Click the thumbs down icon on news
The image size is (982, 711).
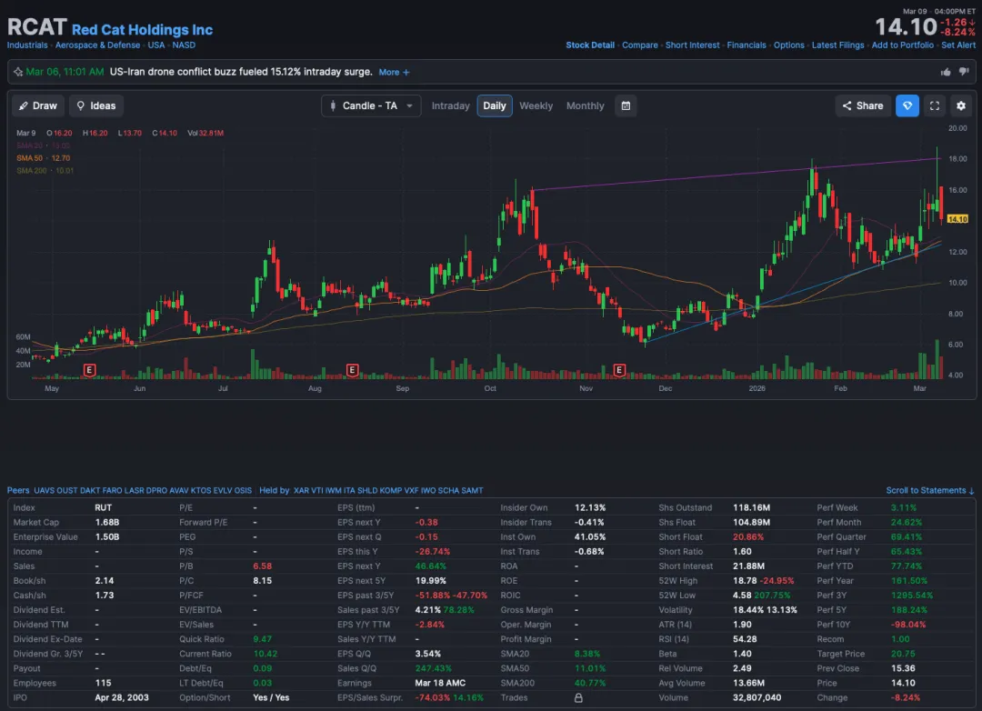click(964, 72)
